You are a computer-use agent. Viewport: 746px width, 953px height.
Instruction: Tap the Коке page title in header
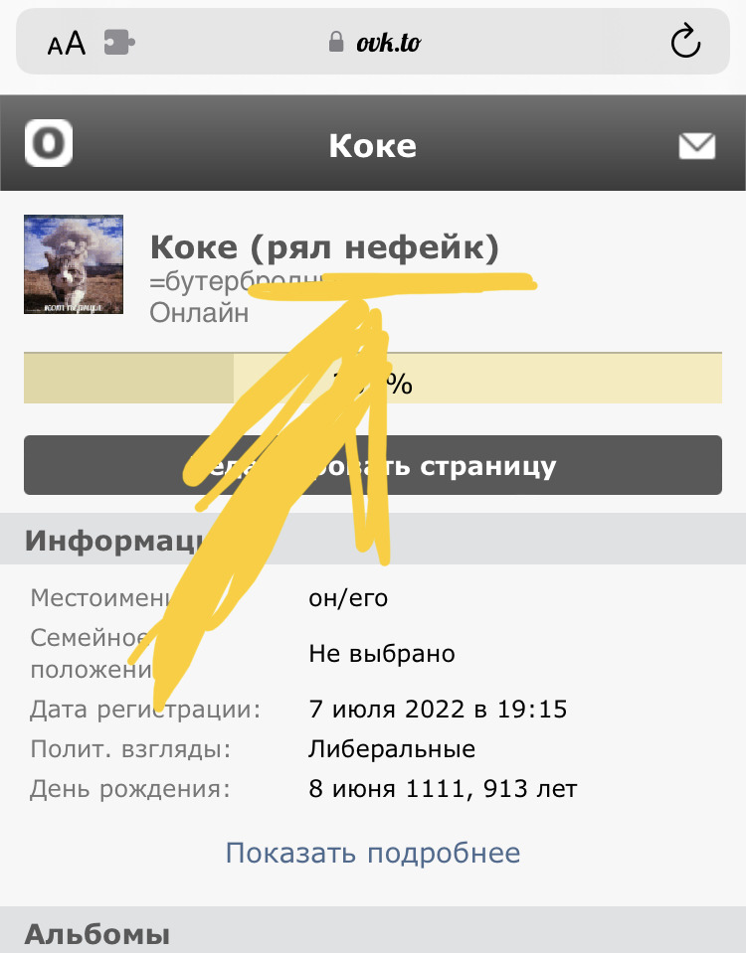tap(373, 146)
